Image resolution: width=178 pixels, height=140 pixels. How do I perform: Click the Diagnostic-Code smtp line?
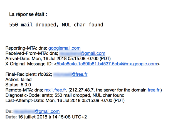[65, 95]
